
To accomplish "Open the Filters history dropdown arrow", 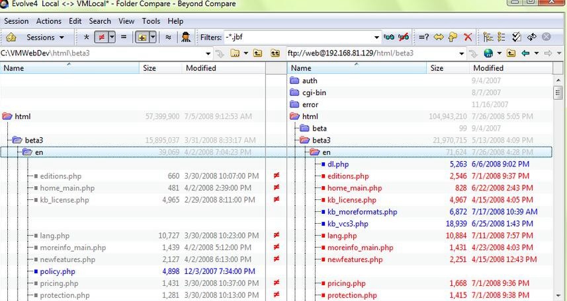I will (377, 37).
